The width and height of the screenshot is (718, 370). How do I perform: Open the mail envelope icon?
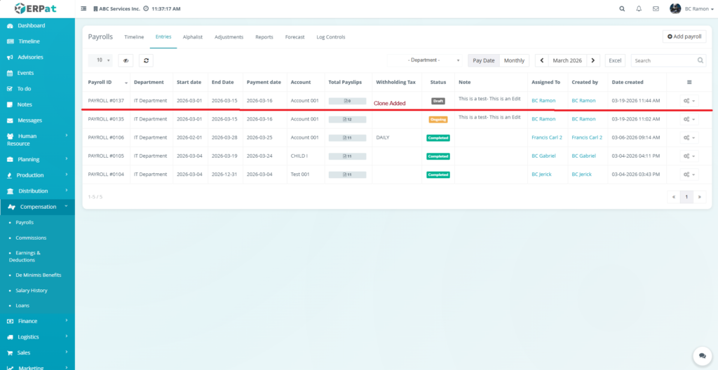pyautogui.click(x=656, y=8)
